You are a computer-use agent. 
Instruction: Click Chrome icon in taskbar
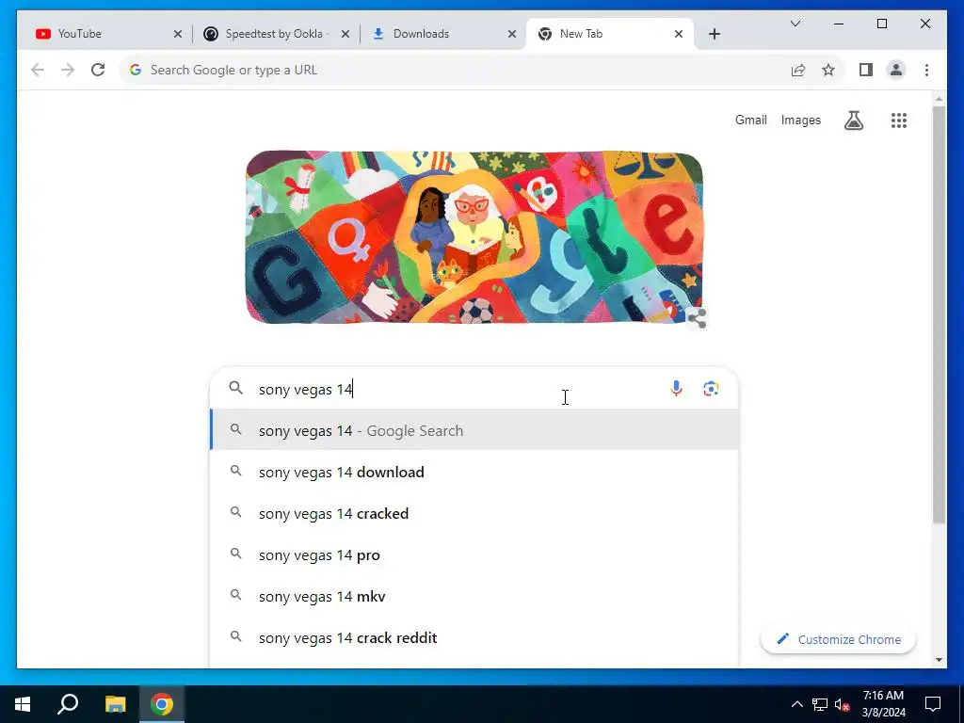point(162,704)
